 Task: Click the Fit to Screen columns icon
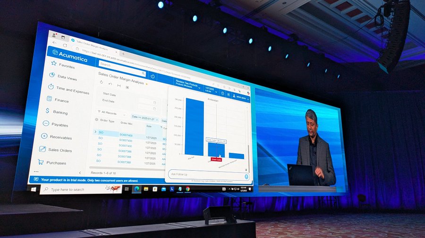(x=119, y=86)
